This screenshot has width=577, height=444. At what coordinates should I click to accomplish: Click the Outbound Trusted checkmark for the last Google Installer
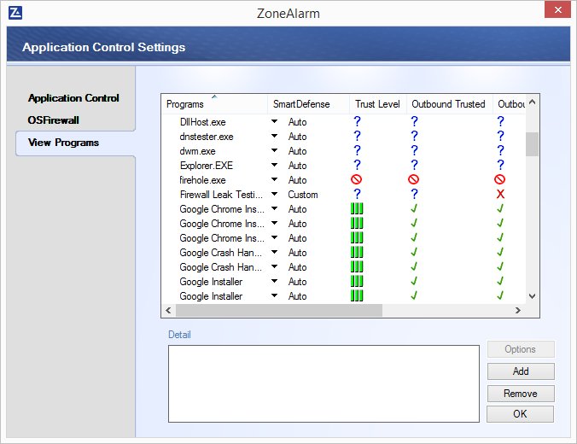tap(414, 295)
